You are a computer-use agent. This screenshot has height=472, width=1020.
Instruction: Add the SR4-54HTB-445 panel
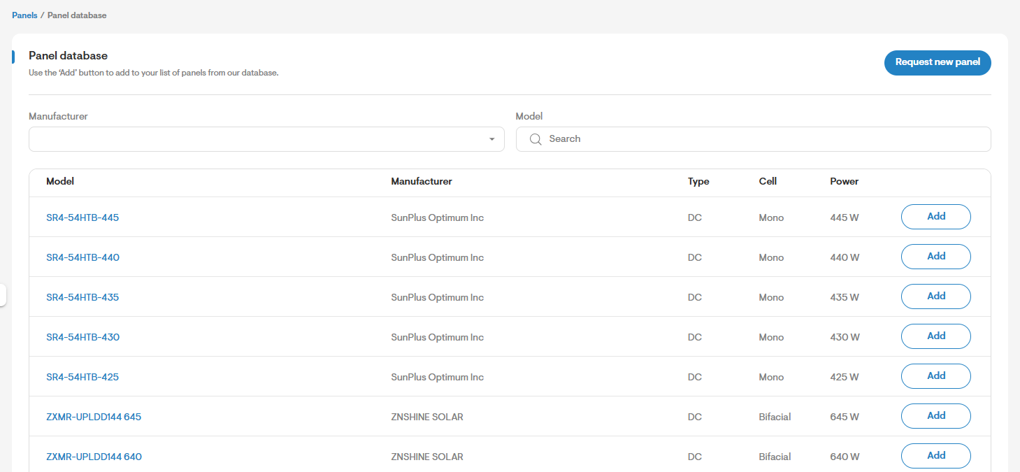(936, 217)
